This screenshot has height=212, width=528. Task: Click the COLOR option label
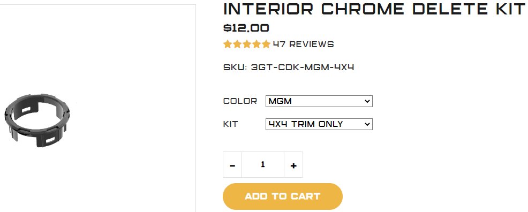tap(240, 101)
